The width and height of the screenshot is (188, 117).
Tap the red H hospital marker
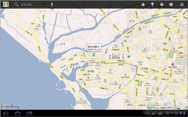pyautogui.click(x=98, y=75)
